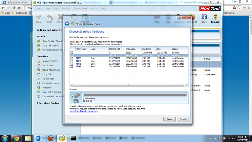
Task: Open Chrome from the taskbar
Action: [x=16, y=138]
